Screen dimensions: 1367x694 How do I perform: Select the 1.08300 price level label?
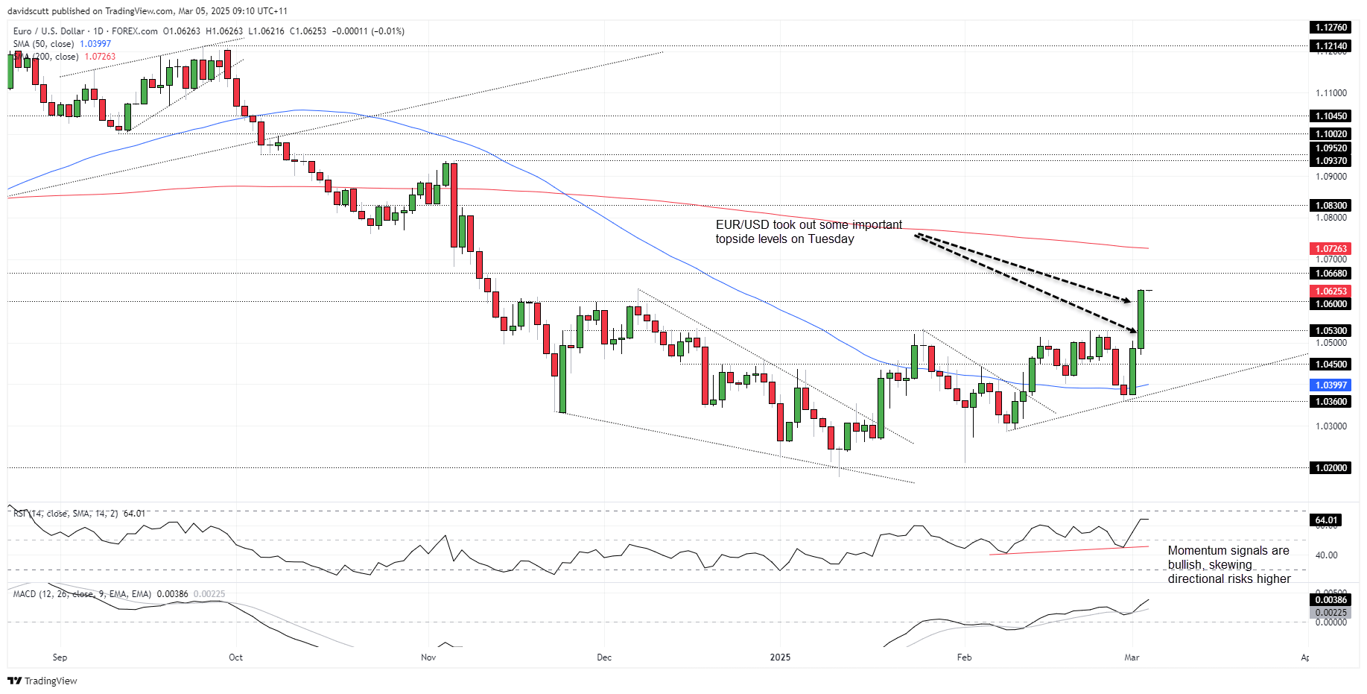[1330, 206]
